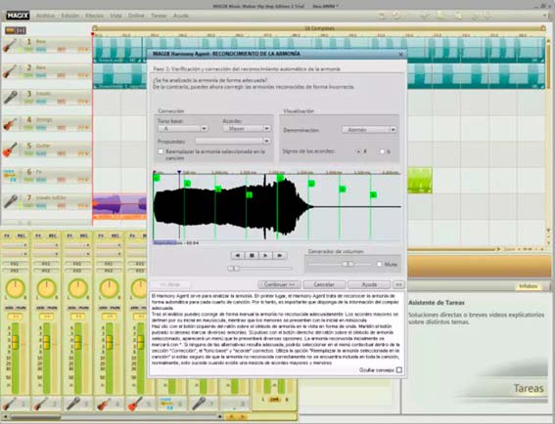Click mixer channel 7 microphone icon
The image size is (555, 424).
point(198,403)
